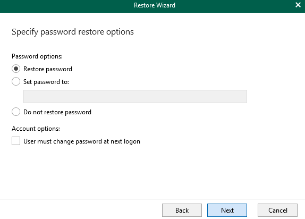Screen dimensions: 305x219
Task: Click the Do not restore password label
Action: [57, 112]
